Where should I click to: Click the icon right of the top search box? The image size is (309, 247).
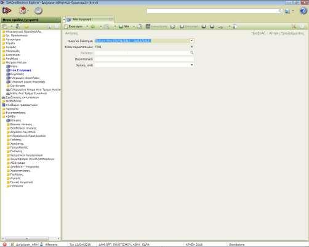point(287,11)
